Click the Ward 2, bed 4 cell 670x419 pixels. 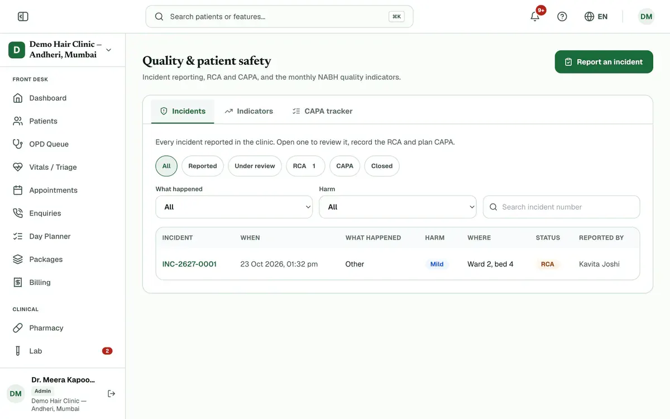tap(490, 264)
